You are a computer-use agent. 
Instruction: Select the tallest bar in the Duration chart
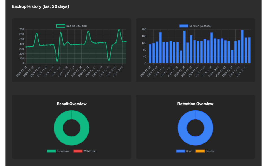(x=242, y=46)
